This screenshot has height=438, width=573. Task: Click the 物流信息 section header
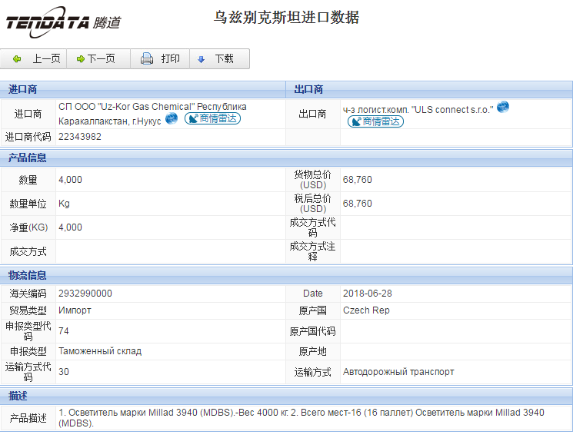point(28,275)
